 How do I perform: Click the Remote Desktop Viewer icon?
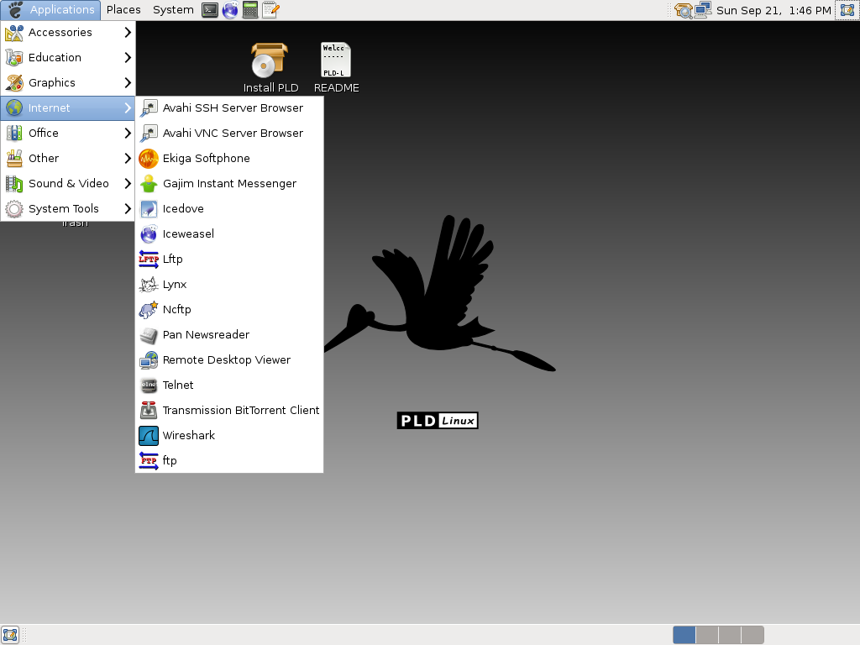148,359
